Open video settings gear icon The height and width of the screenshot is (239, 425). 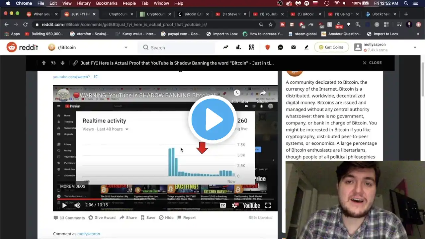pos(235,205)
